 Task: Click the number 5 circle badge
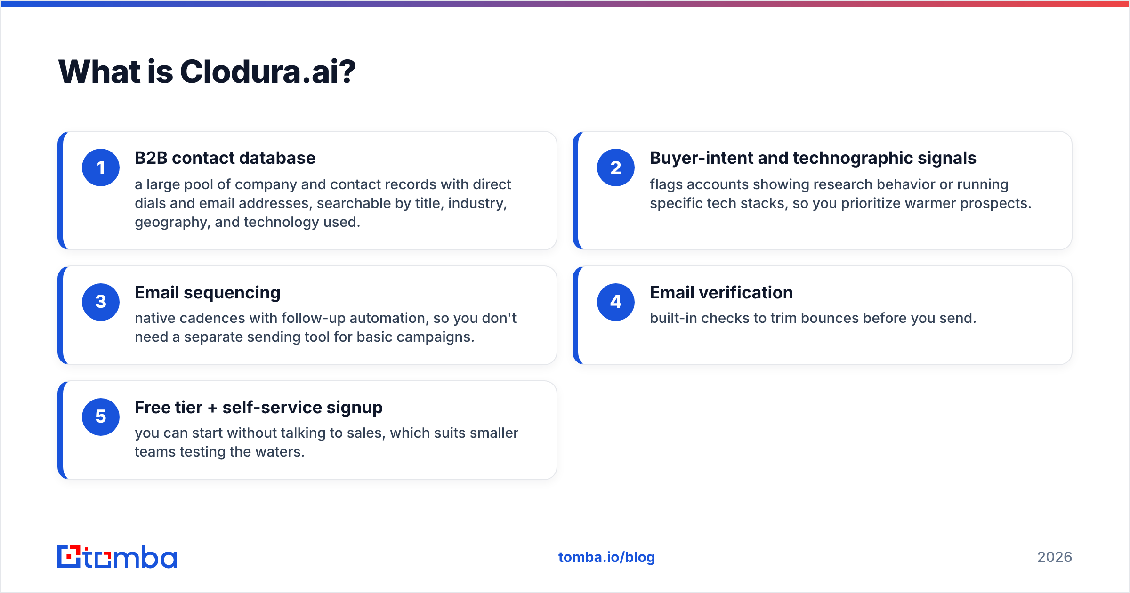101,417
